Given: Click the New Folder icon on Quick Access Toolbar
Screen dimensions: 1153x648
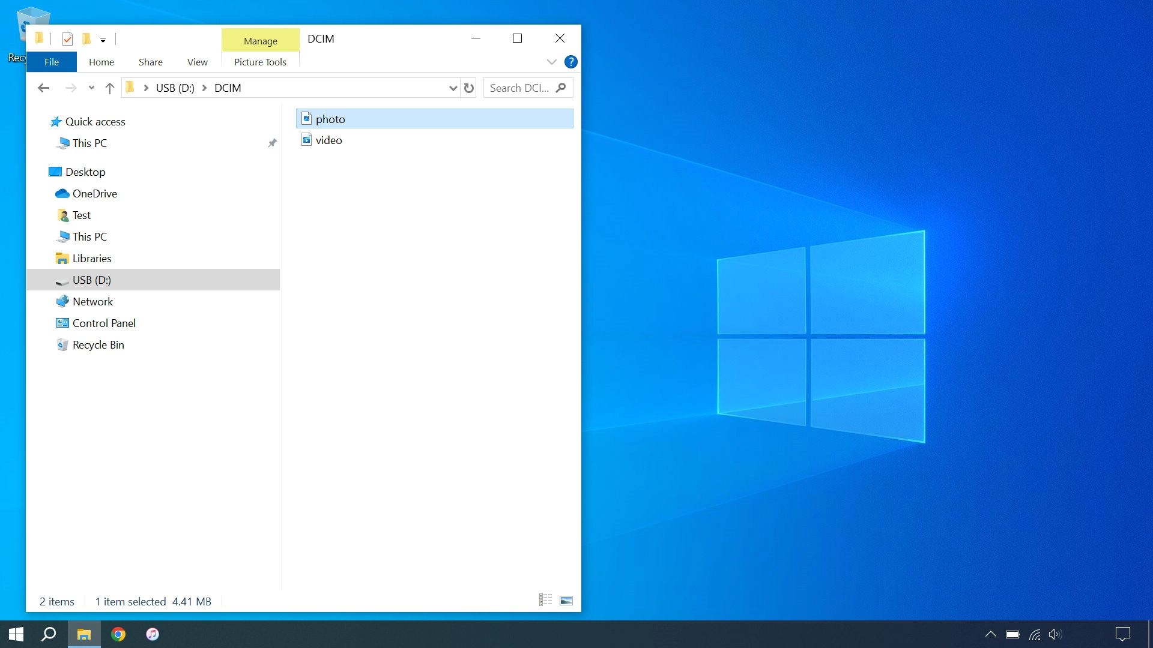Looking at the screenshot, I should 86,38.
